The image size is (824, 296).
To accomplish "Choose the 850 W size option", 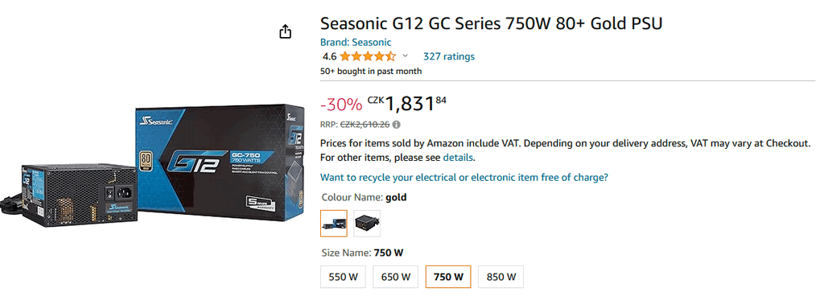I will tap(501, 277).
